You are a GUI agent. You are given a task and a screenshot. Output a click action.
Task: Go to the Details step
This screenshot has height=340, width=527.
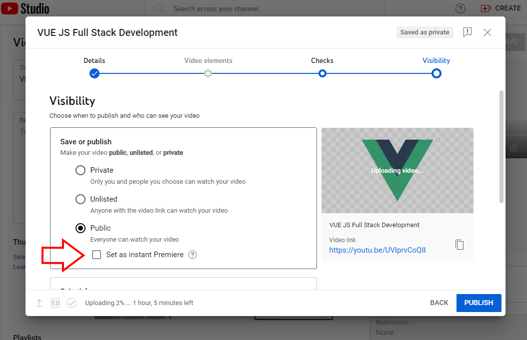[x=94, y=73]
